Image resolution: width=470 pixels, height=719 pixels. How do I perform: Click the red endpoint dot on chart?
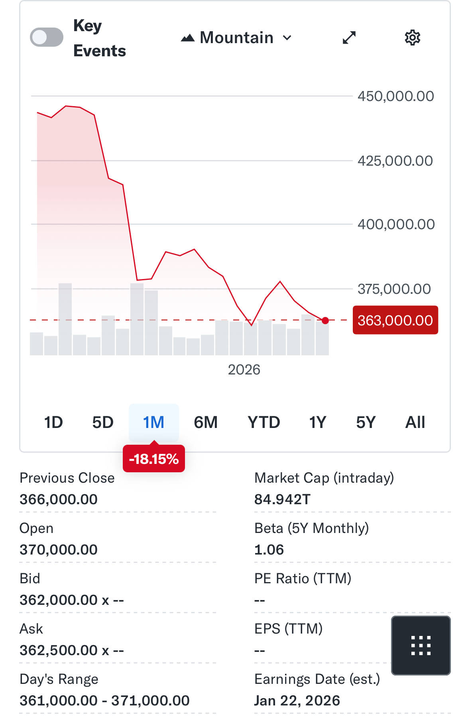[x=325, y=320]
